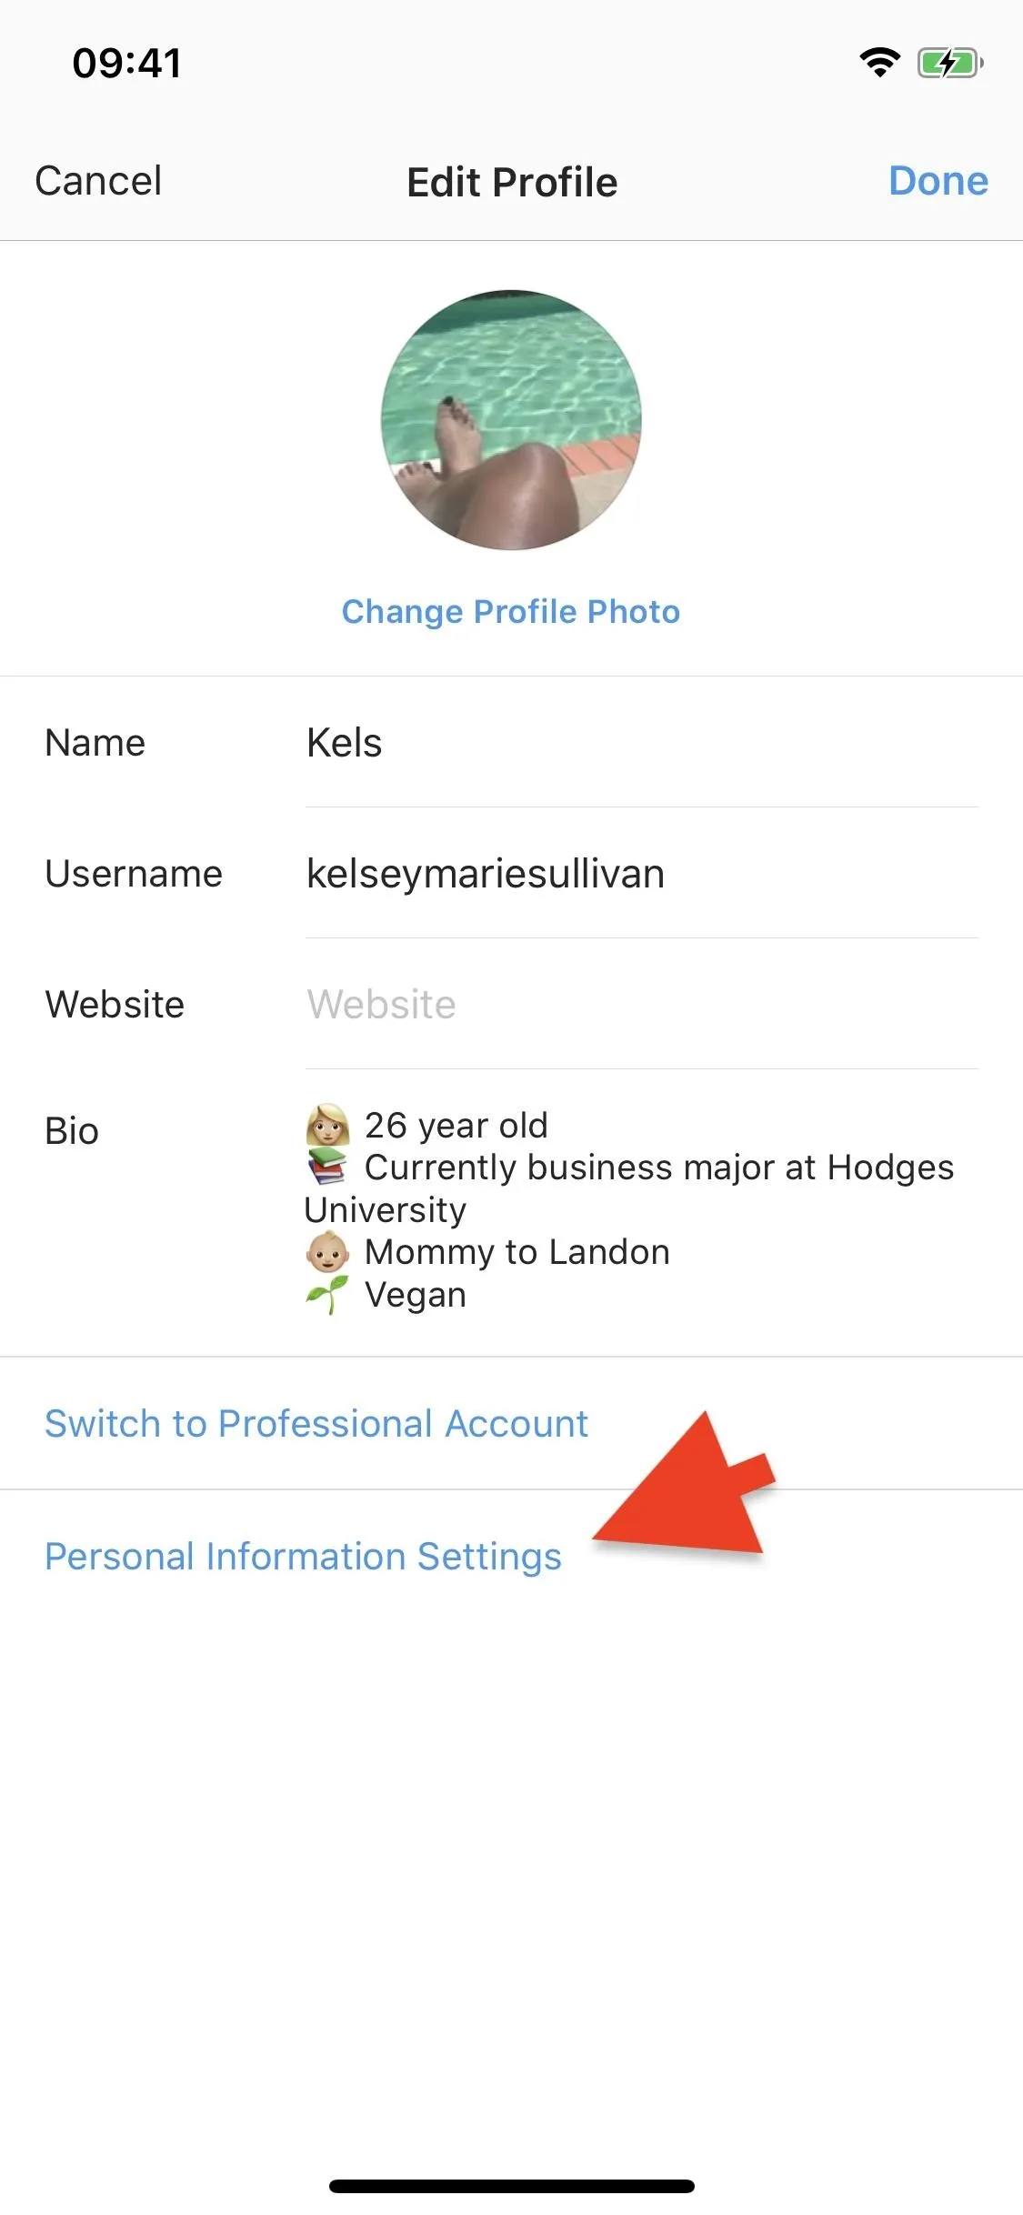Tap the Edit Profile title
Viewport: 1023px width, 2215px height.
pyautogui.click(x=512, y=182)
